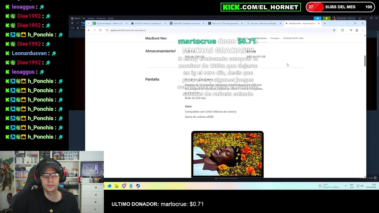Open Chrome media control icon
Image resolution: width=379 pixels, height=213 pixels.
pos(351,30)
